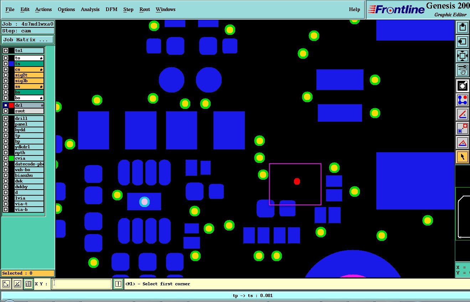The image size is (470, 302).
Task: Click the small grid icon on drl row
Action: click(42, 105)
